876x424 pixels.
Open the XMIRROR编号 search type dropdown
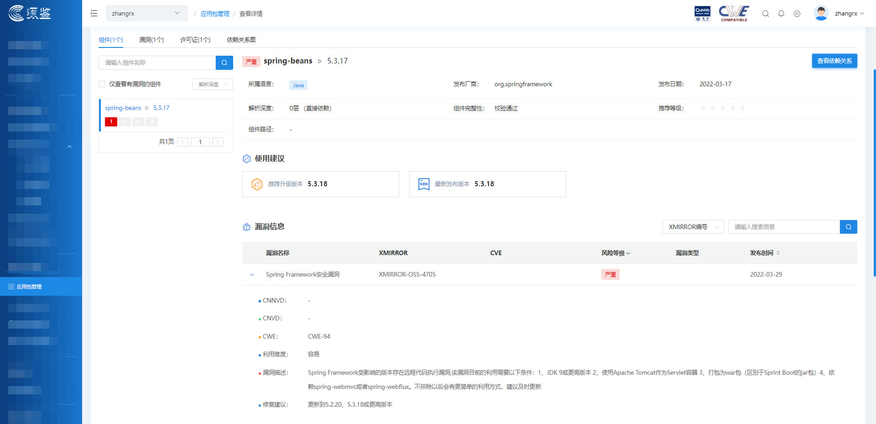[x=693, y=227]
